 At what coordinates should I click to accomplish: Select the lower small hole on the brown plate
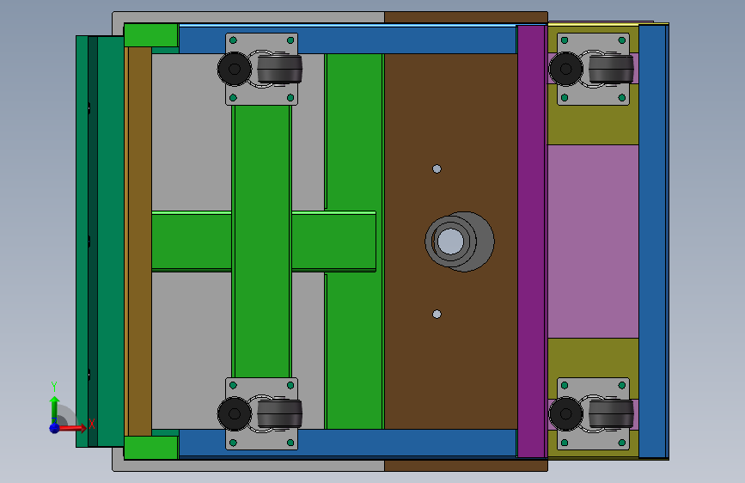[437, 315]
